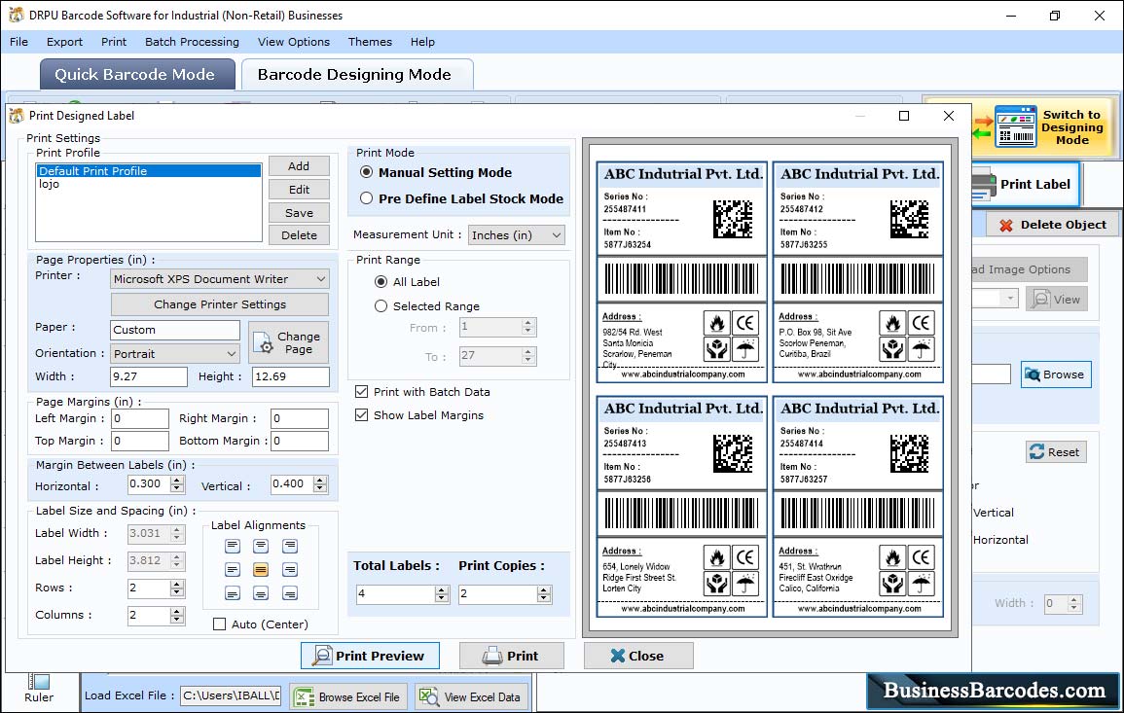1124x713 pixels.
Task: Click the View magnifier icon in main window
Action: coord(1040,299)
